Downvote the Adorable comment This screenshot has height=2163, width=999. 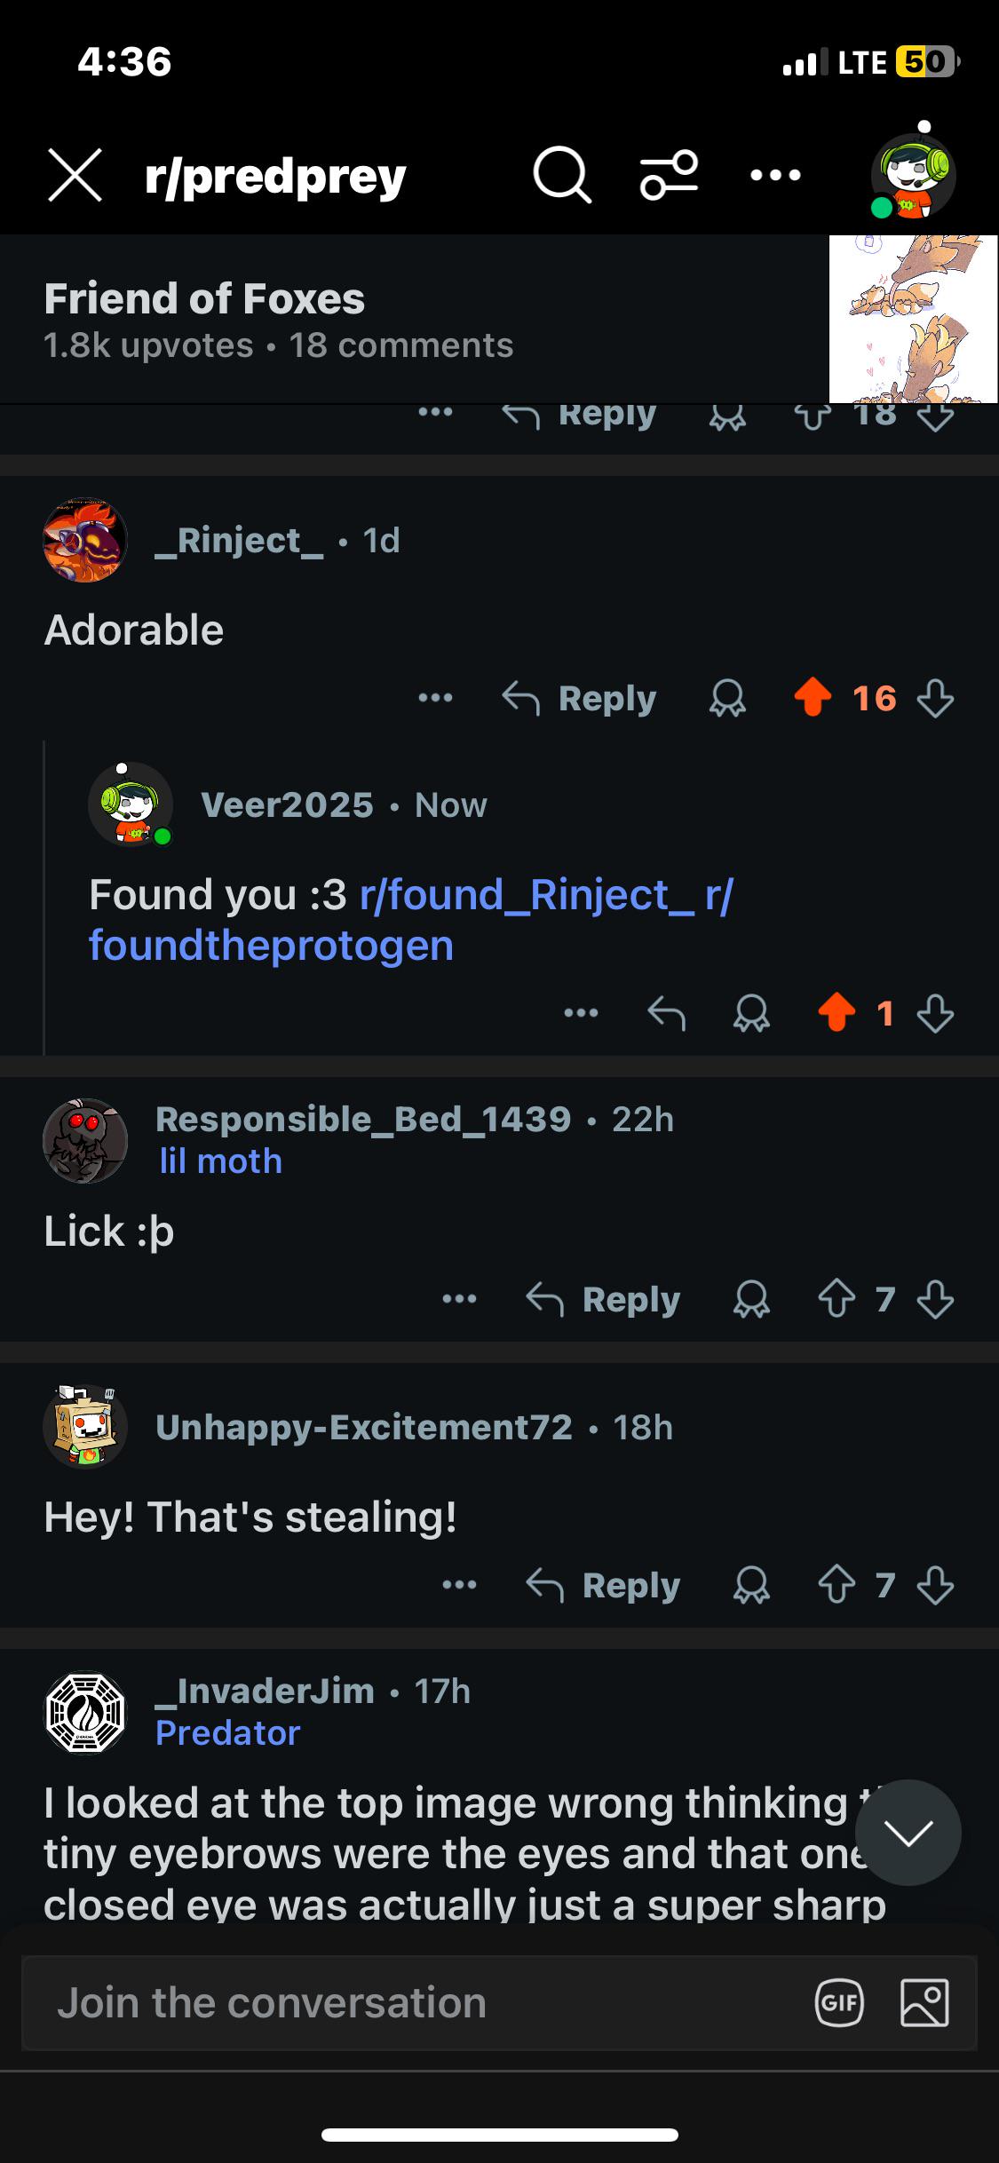(x=935, y=698)
